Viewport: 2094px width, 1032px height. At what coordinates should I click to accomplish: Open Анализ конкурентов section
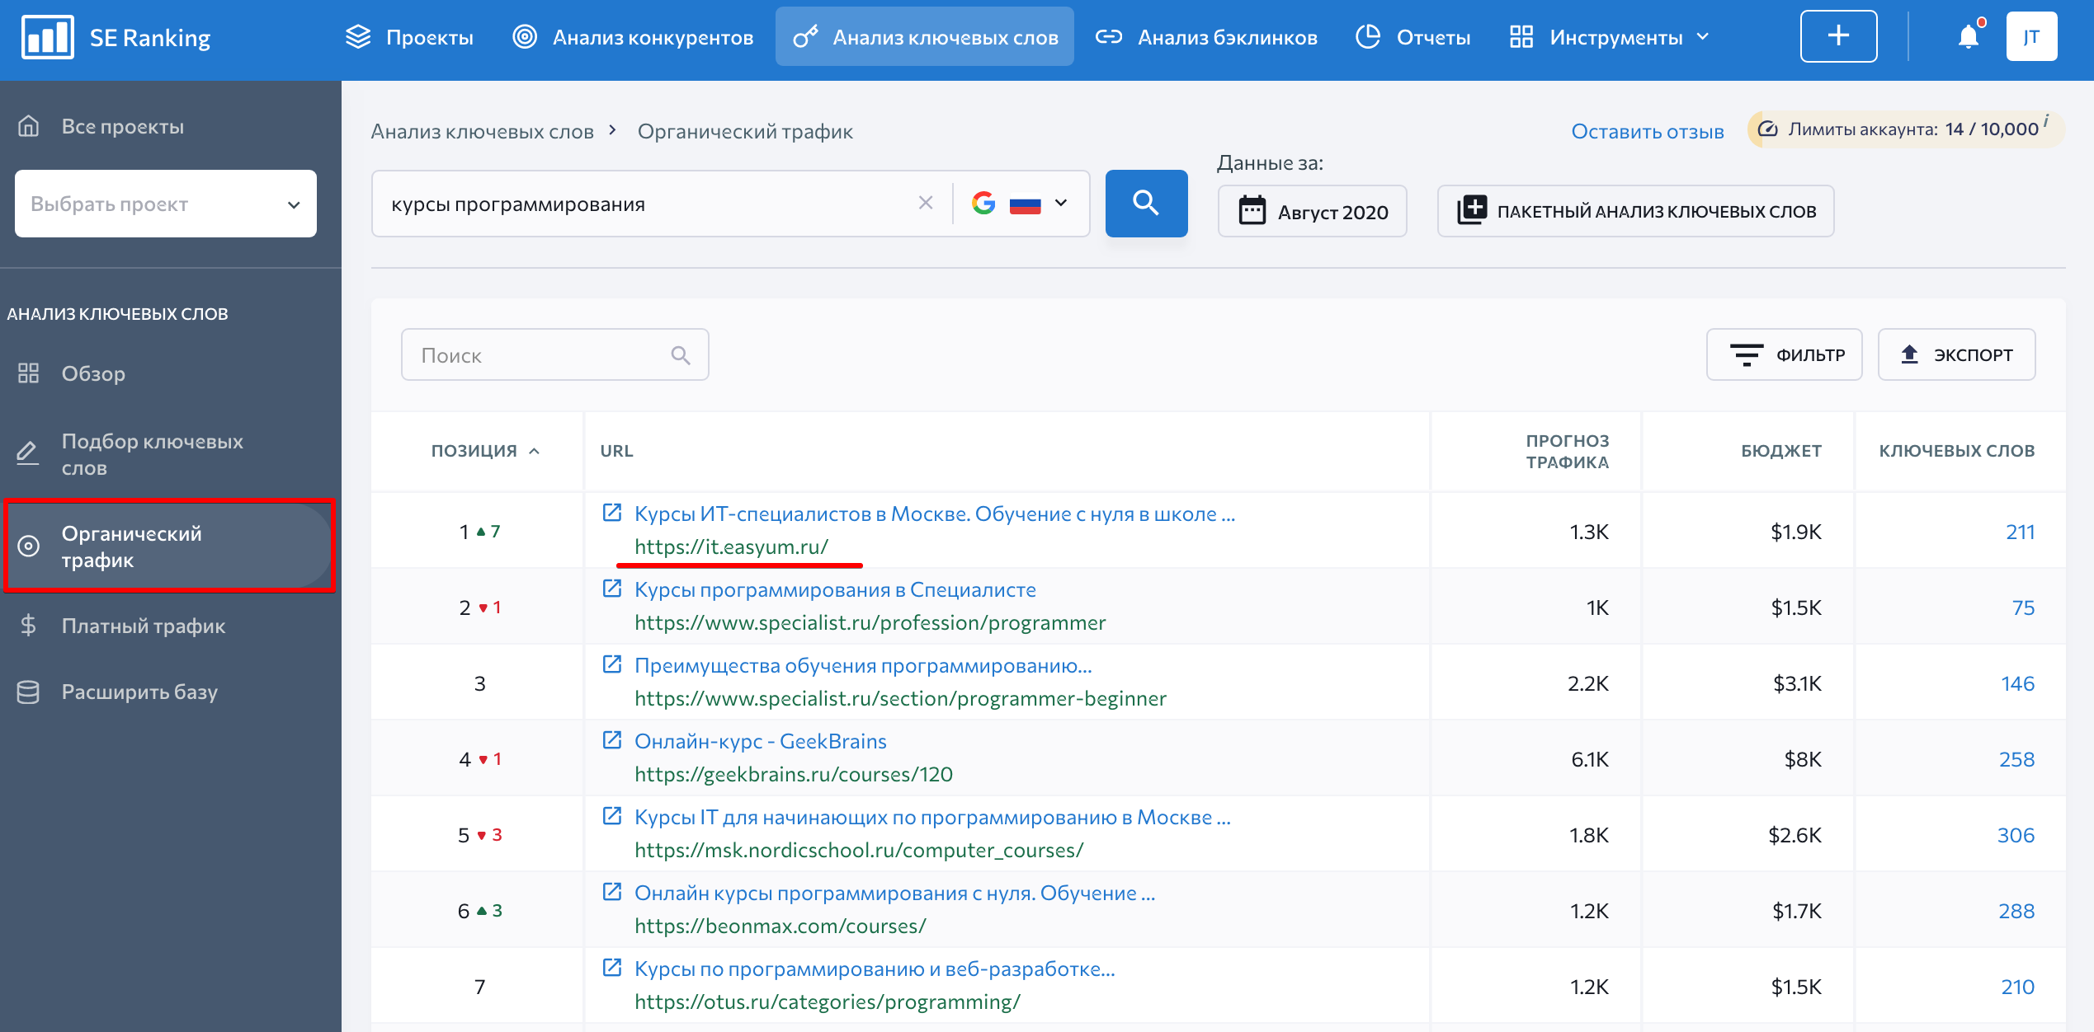pos(633,37)
